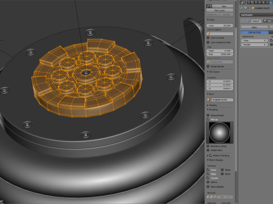Select the Render properties tab icon
This screenshot has height=204, width=273.
click(249, 2)
